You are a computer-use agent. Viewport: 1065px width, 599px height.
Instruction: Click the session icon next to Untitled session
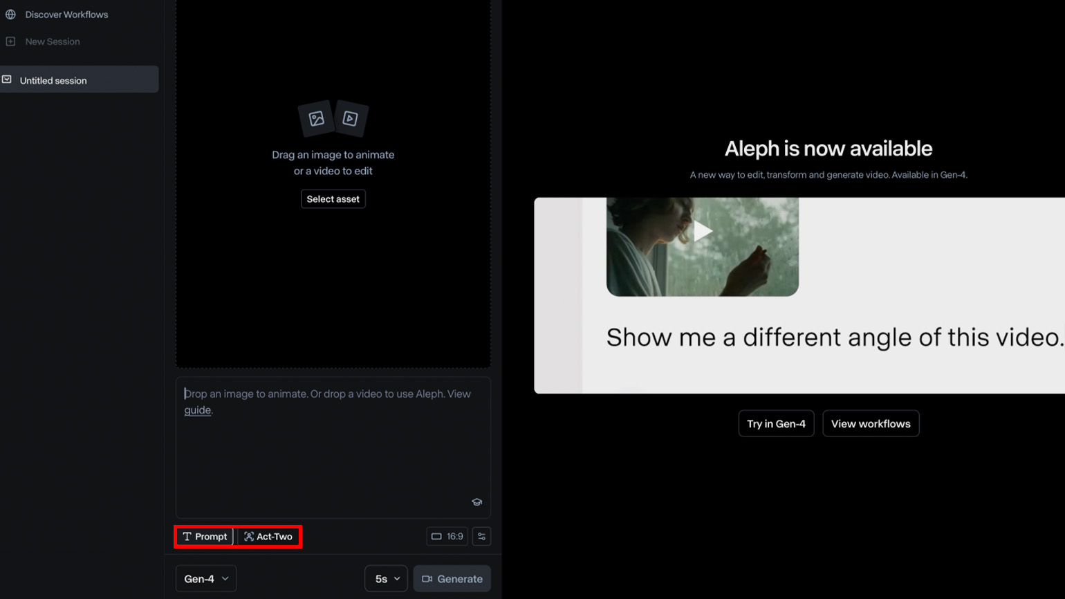(7, 80)
